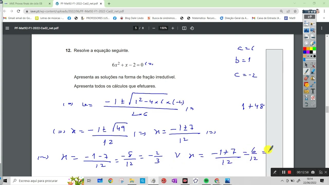This screenshot has width=329, height=185.
Task: Open OneNote from the taskbar
Action: pos(174,181)
